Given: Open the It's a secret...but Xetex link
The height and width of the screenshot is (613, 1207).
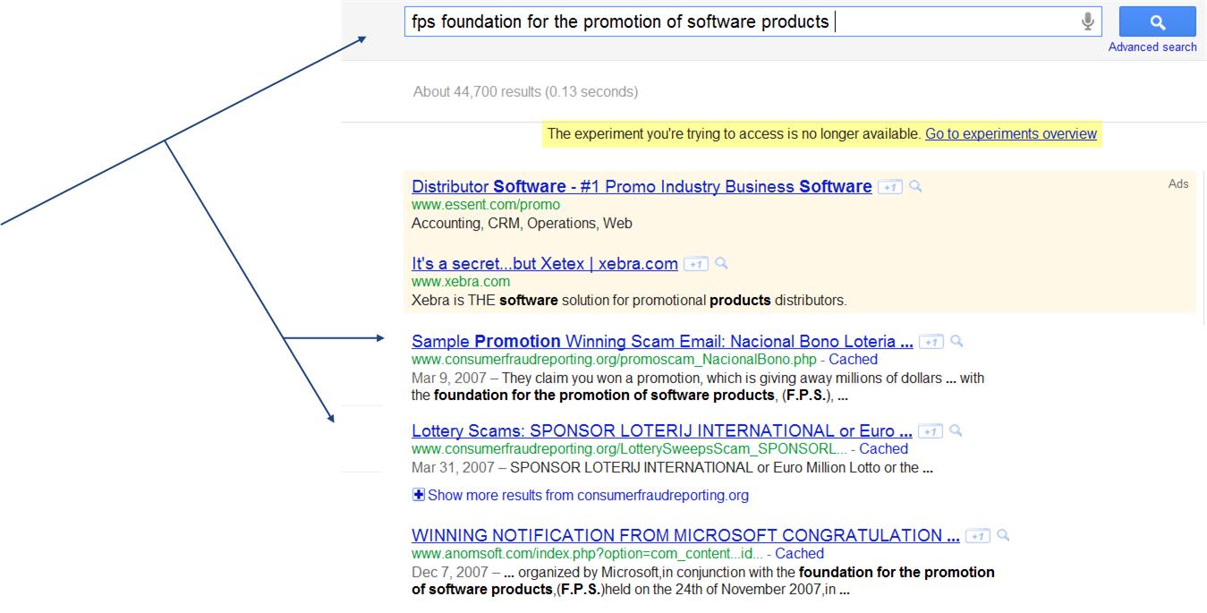Looking at the screenshot, I should 545,264.
